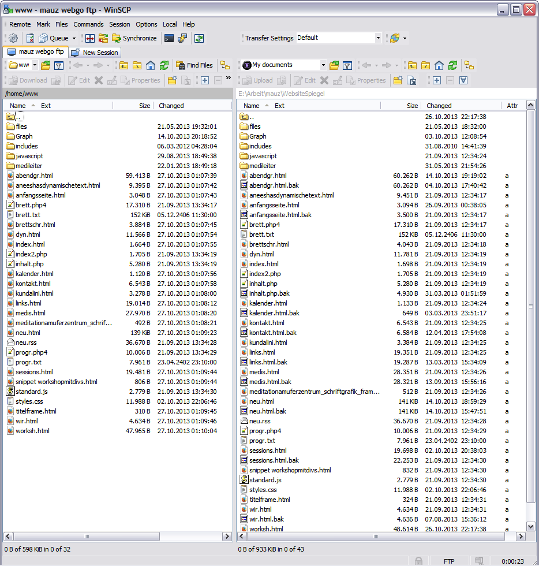Go to remote home directory icon
The width and height of the screenshot is (539, 566).
tap(151, 65)
